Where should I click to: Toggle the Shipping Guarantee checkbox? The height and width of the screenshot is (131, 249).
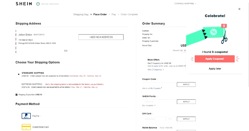(16, 95)
